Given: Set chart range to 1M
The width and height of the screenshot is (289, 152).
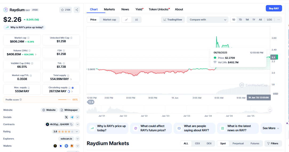Looking at the screenshot, I should [247, 20].
